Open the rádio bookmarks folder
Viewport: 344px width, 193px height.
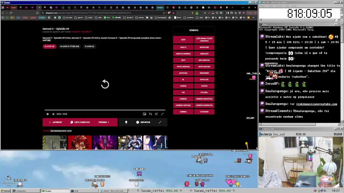[200, 18]
